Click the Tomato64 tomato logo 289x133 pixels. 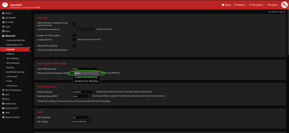coord(5,5)
